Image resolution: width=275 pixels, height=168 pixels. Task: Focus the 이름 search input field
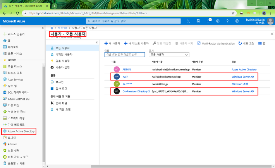pyautogui.click(x=124, y=55)
